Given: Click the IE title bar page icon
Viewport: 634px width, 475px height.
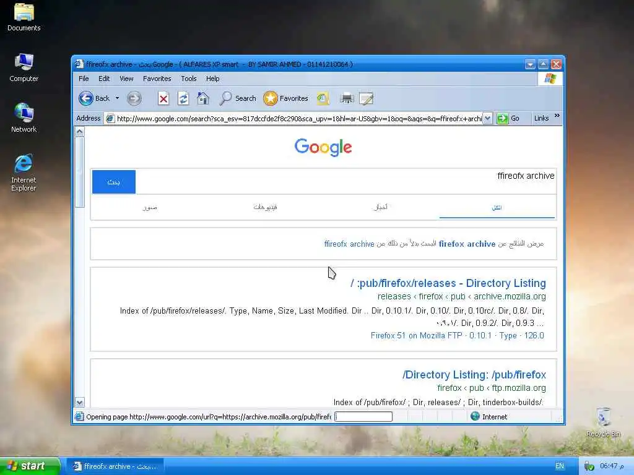Looking at the screenshot, I should point(80,64).
